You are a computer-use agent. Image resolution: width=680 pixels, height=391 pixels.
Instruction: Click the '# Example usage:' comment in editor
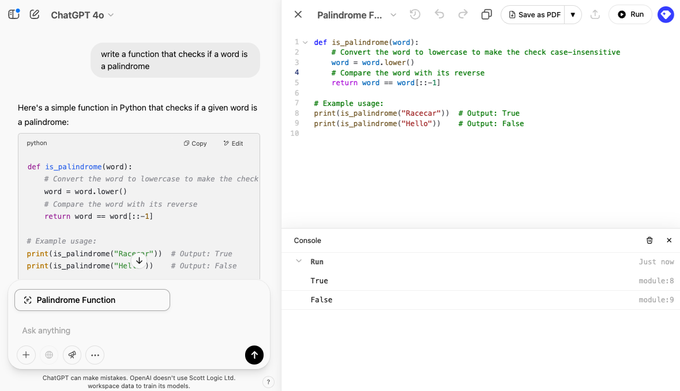click(x=349, y=103)
